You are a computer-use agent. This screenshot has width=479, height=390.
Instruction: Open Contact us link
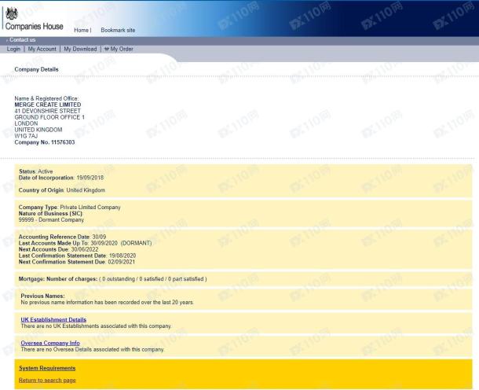point(22,40)
